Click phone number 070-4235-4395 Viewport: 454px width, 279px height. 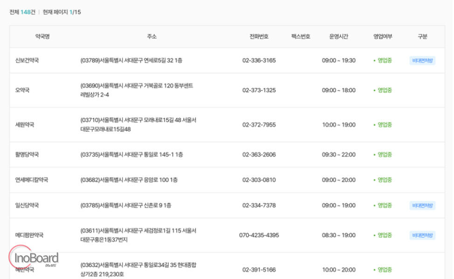pos(259,235)
